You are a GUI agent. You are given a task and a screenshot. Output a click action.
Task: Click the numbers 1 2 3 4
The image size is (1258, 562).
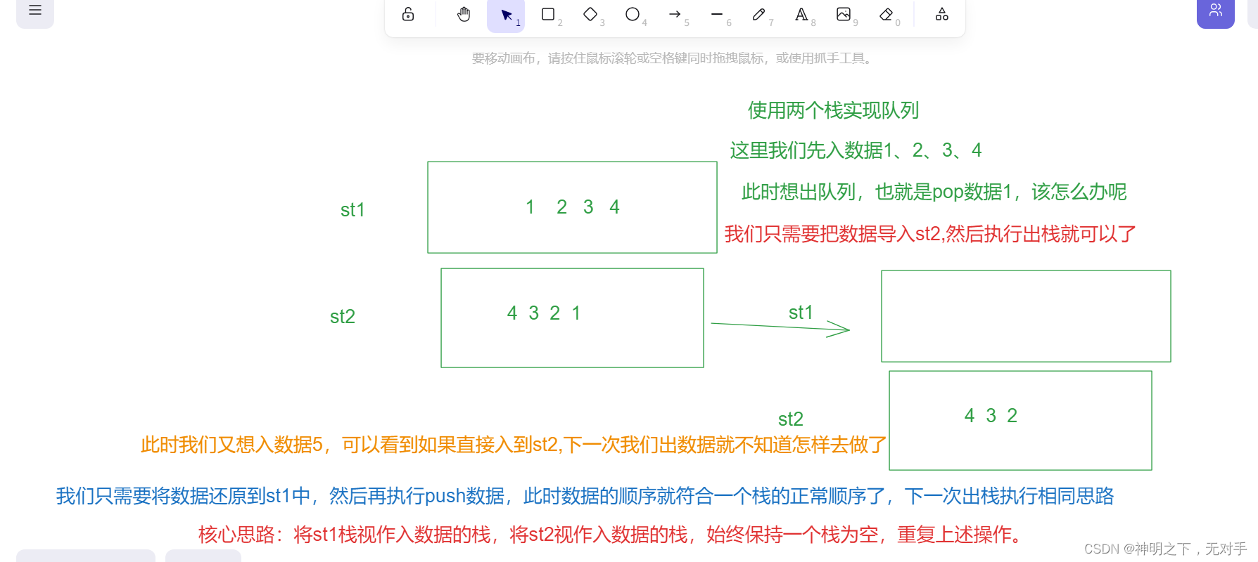572,207
